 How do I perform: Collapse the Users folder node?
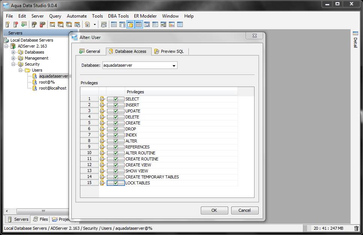(20, 70)
